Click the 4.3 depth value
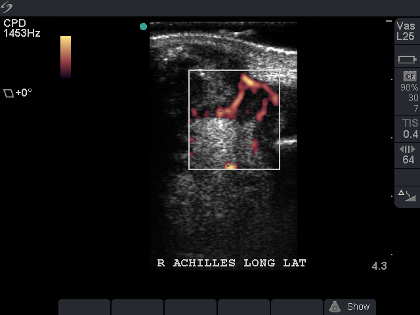The height and width of the screenshot is (315, 420). coord(379,266)
